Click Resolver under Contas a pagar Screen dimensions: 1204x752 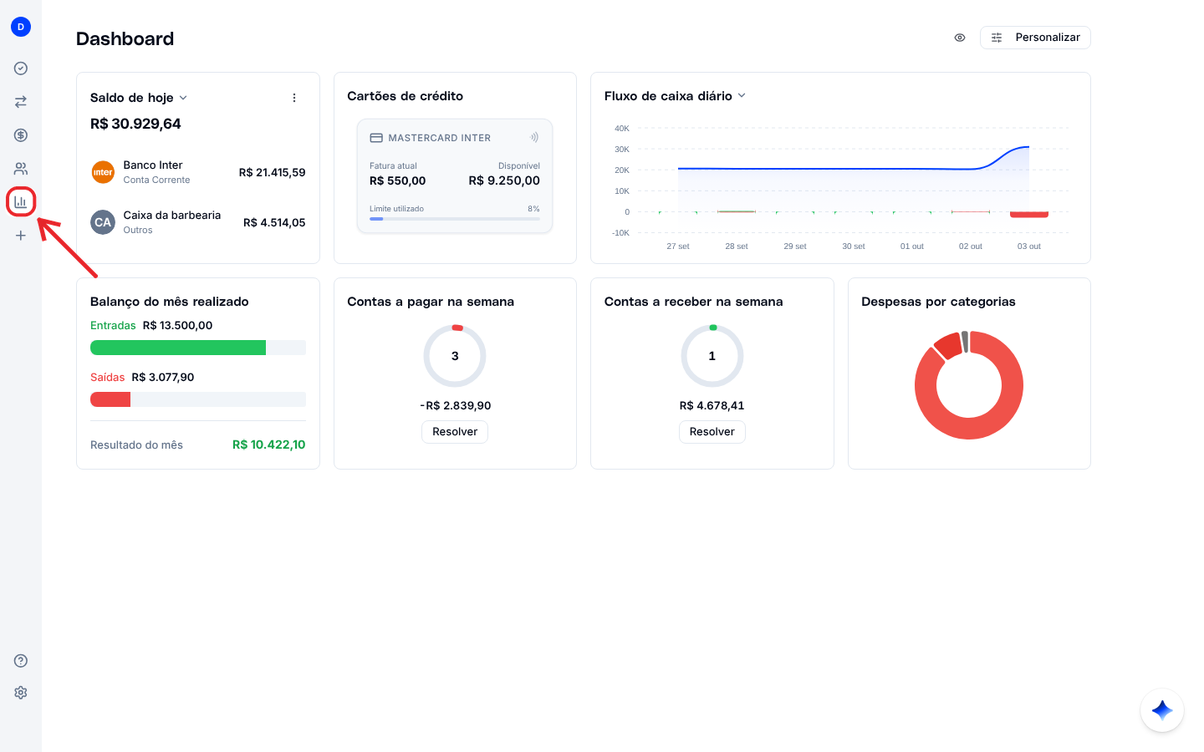point(455,432)
